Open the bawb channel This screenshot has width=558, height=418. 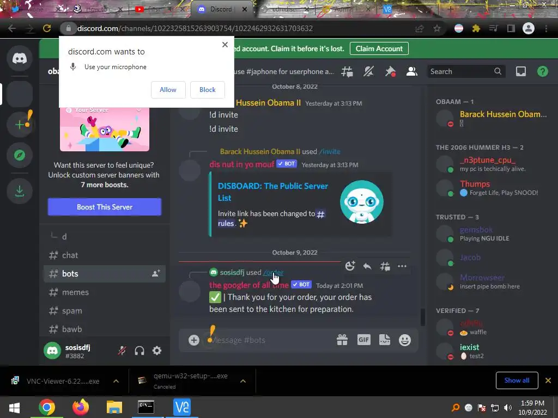click(105, 329)
